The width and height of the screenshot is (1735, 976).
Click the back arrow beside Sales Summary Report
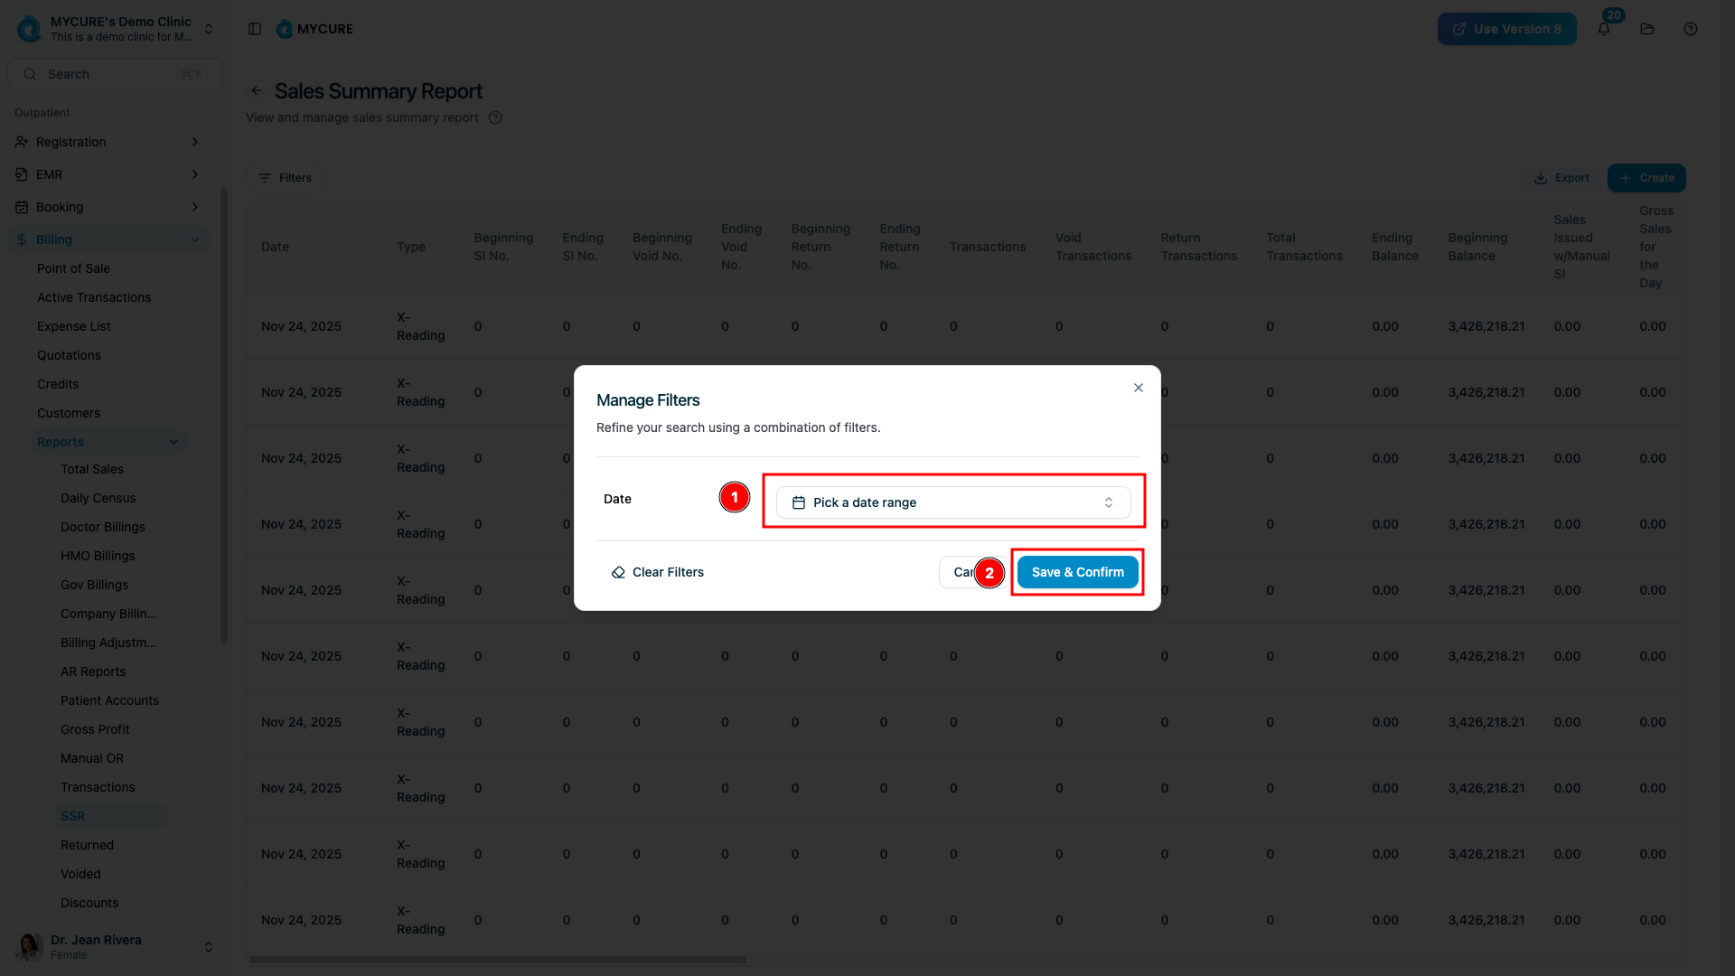pyautogui.click(x=257, y=90)
